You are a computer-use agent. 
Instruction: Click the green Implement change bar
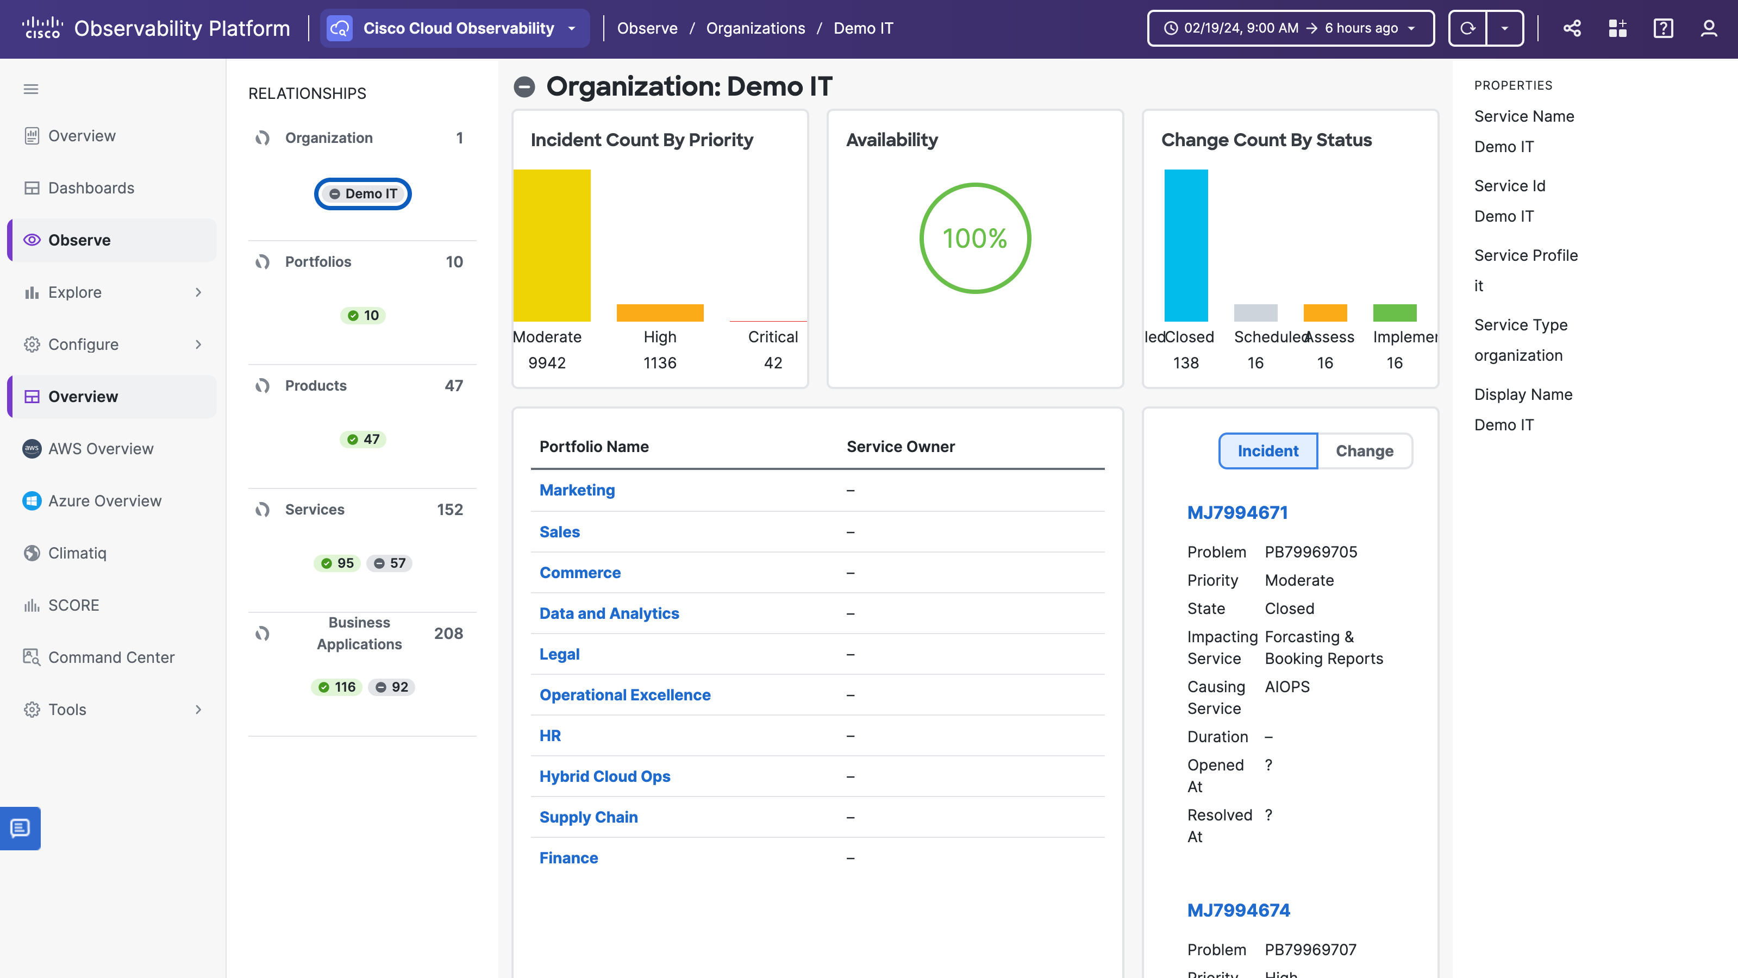pos(1395,313)
